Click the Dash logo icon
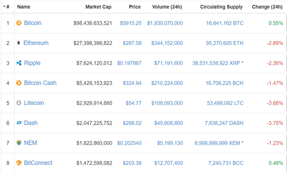Screen dimensions: 287x173 pos(19,123)
